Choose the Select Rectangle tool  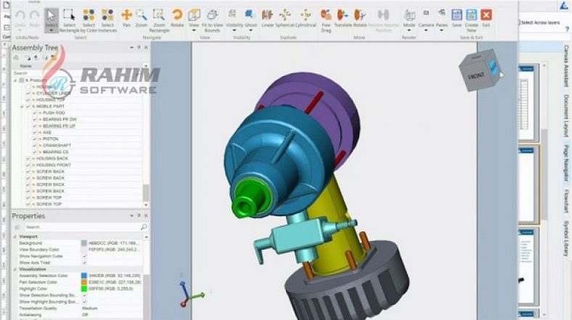pyautogui.click(x=69, y=20)
